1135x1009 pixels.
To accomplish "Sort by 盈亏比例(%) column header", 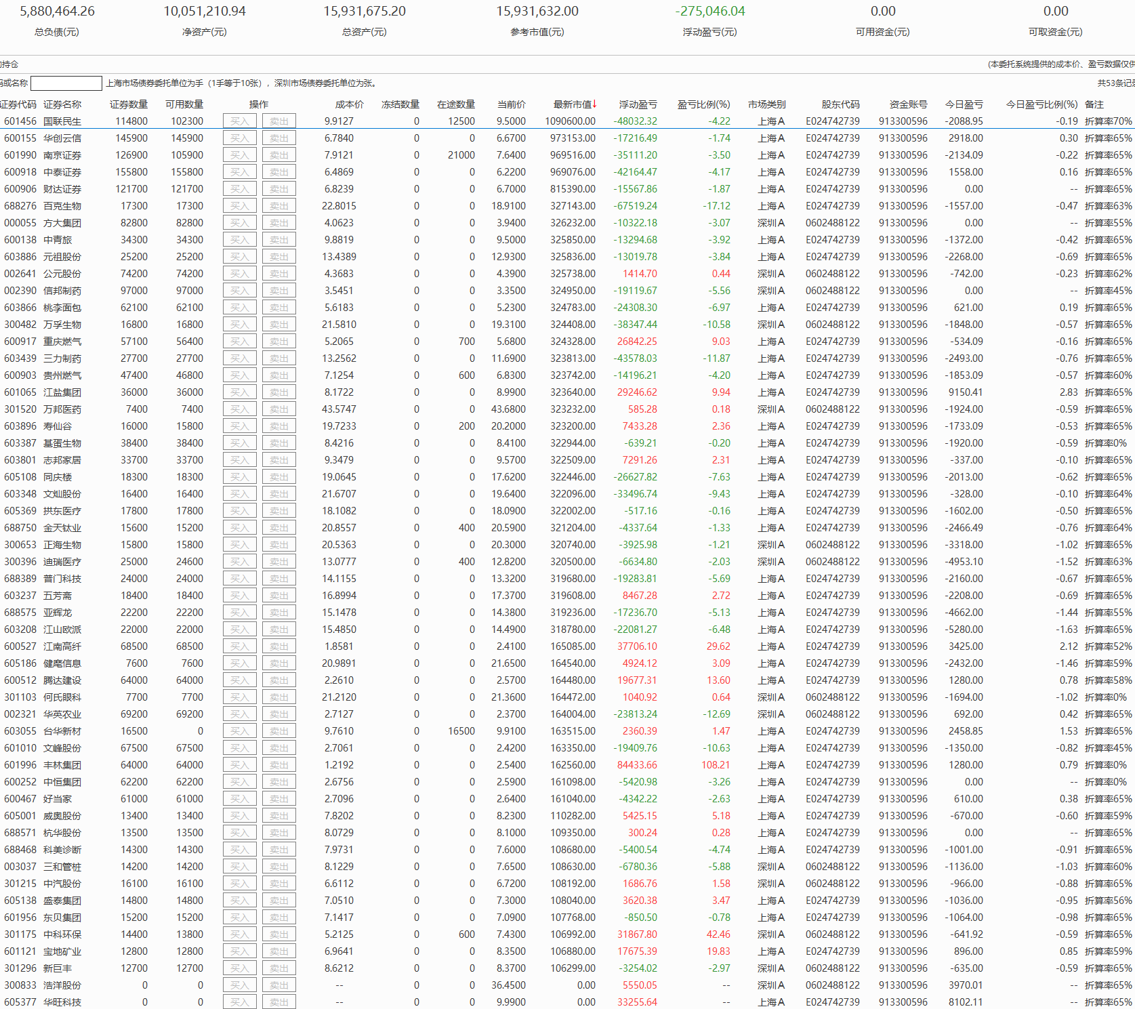I will [703, 104].
